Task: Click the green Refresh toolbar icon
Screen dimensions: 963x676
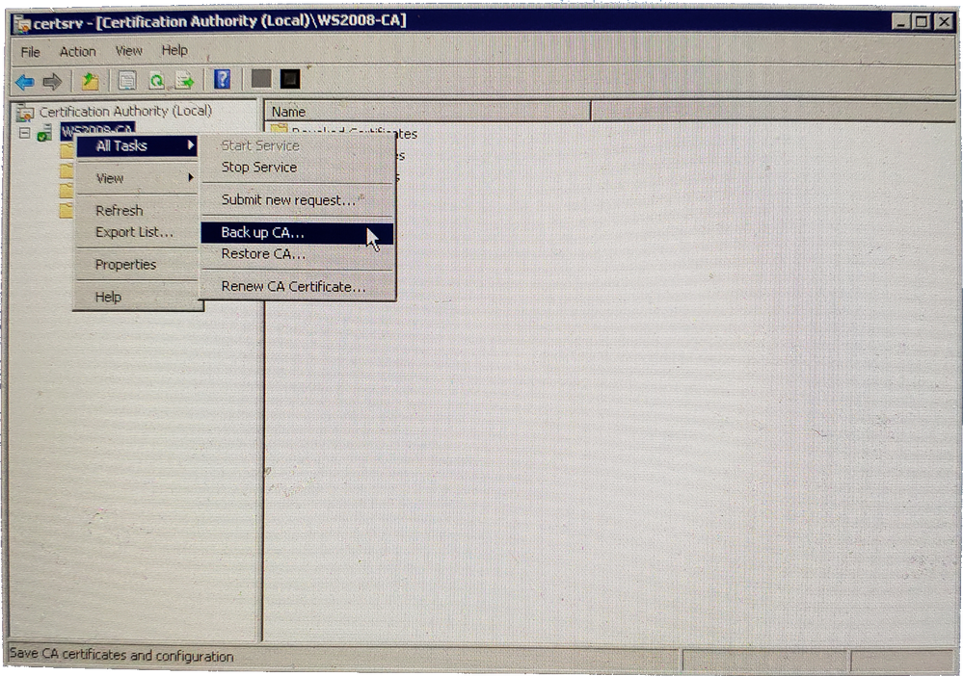Action: tap(155, 82)
